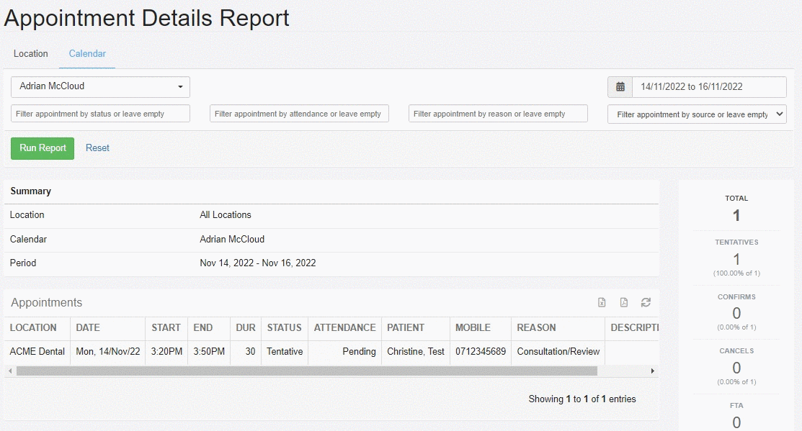The image size is (802, 431).
Task: Sort by REASON column header
Action: (x=558, y=328)
